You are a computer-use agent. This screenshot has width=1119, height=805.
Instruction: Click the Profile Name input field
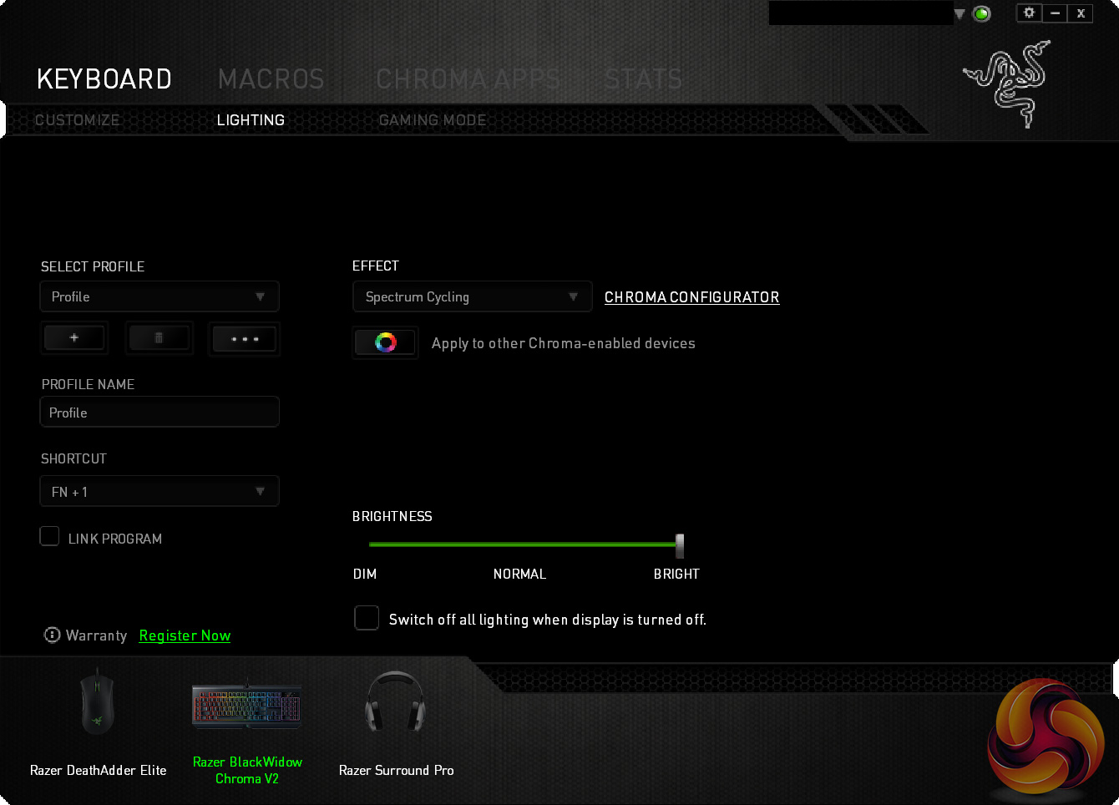click(159, 412)
